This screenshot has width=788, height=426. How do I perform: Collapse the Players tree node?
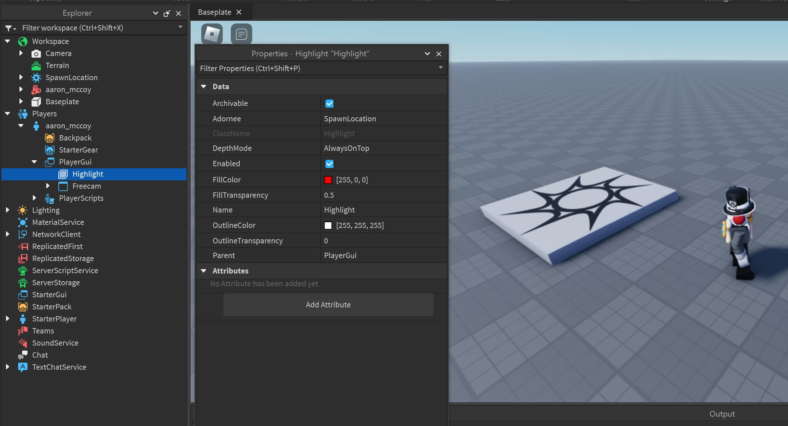[7, 114]
